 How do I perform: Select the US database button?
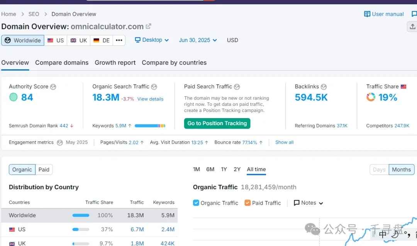pos(56,41)
